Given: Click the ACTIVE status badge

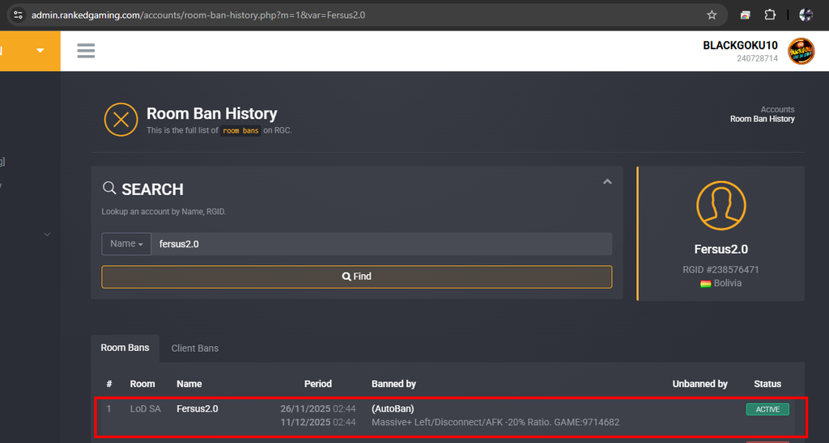Looking at the screenshot, I should [x=767, y=409].
